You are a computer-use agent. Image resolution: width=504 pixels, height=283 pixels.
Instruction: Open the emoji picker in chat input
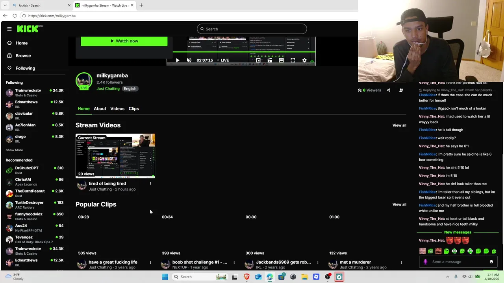[491, 262]
